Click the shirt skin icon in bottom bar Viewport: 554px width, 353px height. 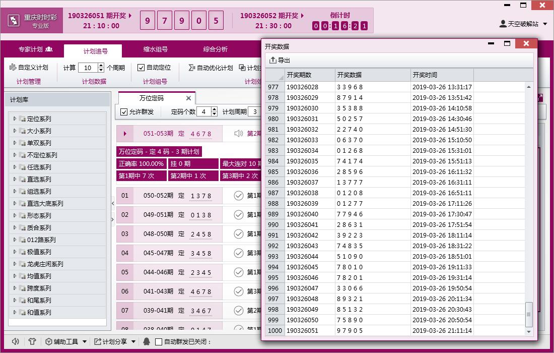[32, 341]
